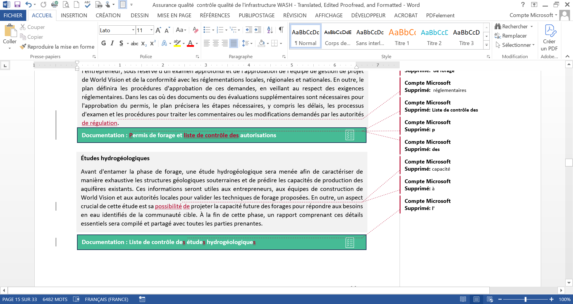This screenshot has height=304, width=573.
Task: Click the borders icon
Action: coord(275,43)
